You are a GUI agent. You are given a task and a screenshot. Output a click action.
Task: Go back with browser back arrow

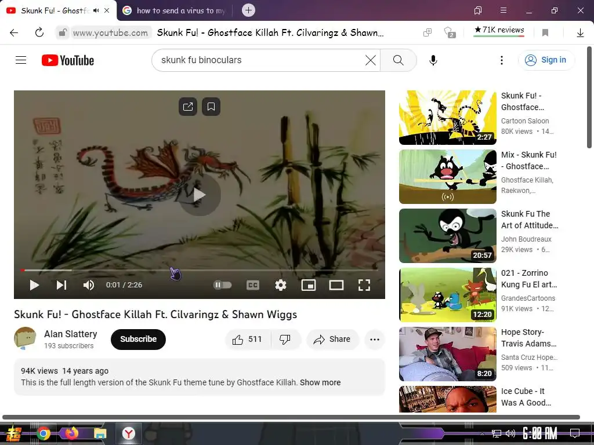coord(14,32)
